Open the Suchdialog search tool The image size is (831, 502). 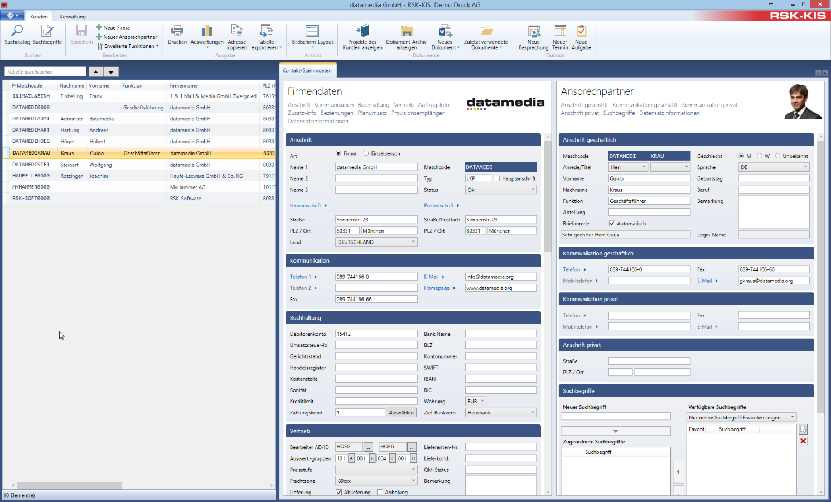click(16, 35)
